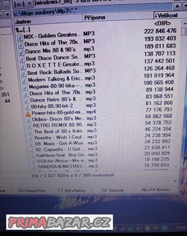
Task: Open the taskbar volume speaker icon
Action: click(x=139, y=229)
